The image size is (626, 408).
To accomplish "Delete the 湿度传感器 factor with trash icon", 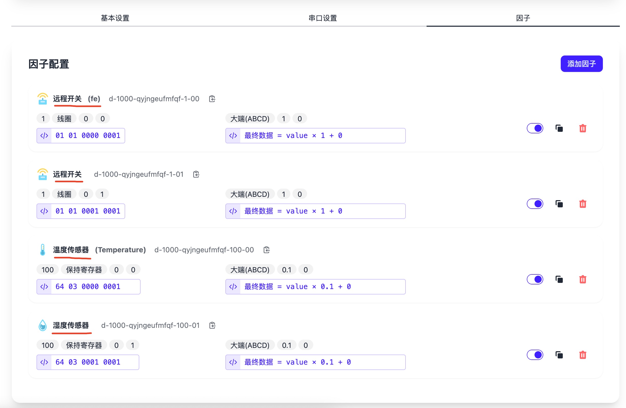I will coord(583,355).
